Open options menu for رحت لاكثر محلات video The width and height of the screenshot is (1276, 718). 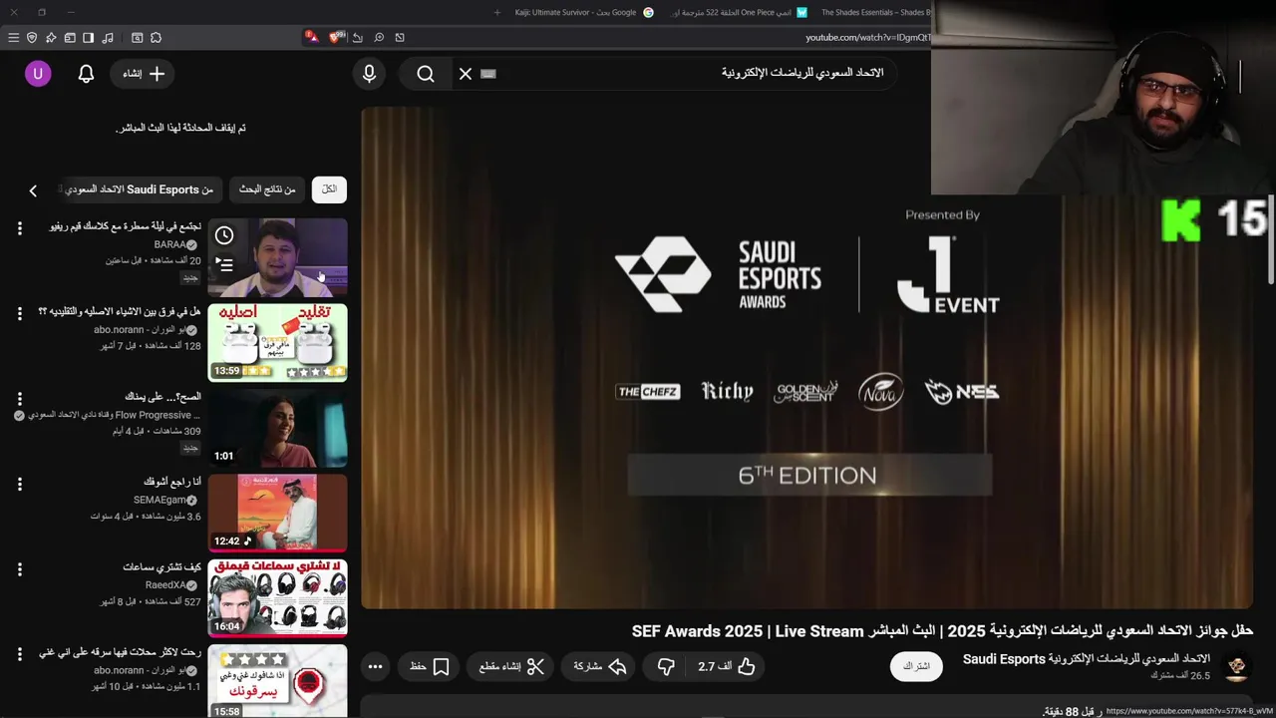tap(19, 655)
